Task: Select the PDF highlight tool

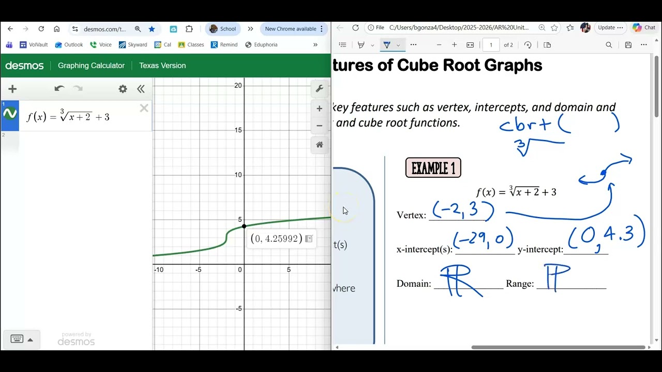Action: click(x=362, y=45)
